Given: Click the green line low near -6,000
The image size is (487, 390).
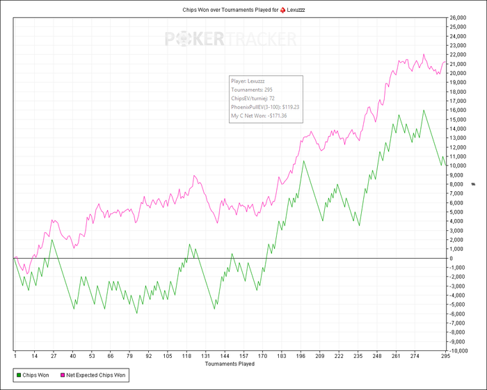Looking at the screenshot, I should (136, 313).
